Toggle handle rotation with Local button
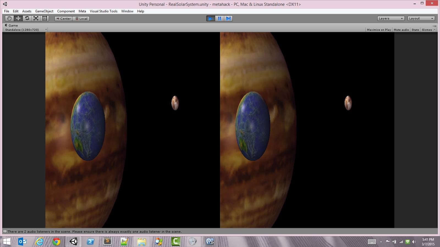440x247 pixels. click(x=81, y=19)
